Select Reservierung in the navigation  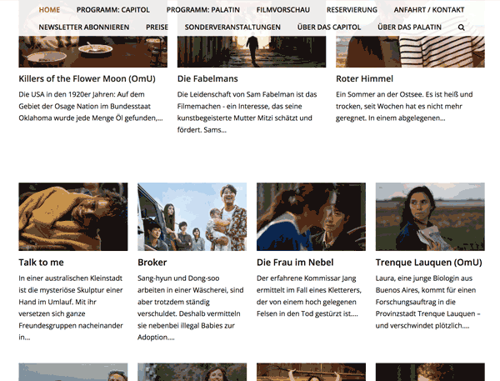[x=352, y=10]
